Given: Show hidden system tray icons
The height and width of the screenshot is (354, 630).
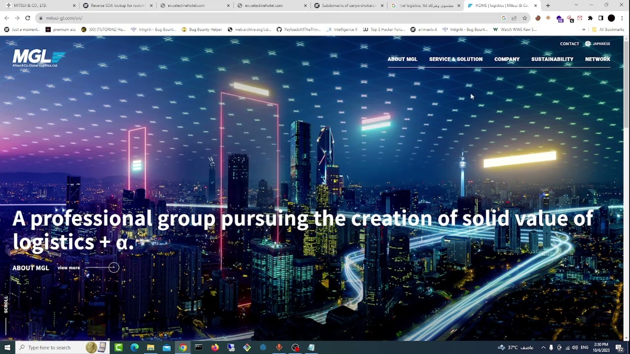Looking at the screenshot, I should 543,348.
